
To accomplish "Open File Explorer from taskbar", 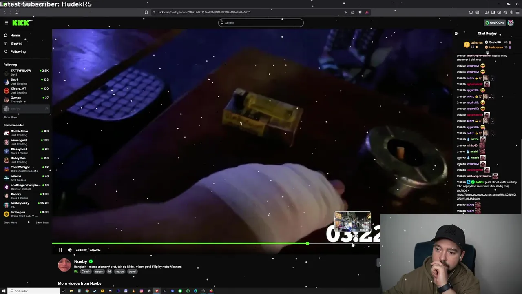I will pos(71,291).
